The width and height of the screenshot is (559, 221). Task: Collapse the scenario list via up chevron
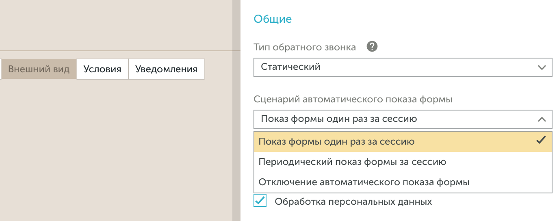pyautogui.click(x=542, y=119)
